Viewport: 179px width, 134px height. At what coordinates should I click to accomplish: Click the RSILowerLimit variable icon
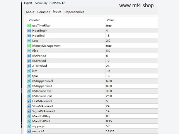29,96
